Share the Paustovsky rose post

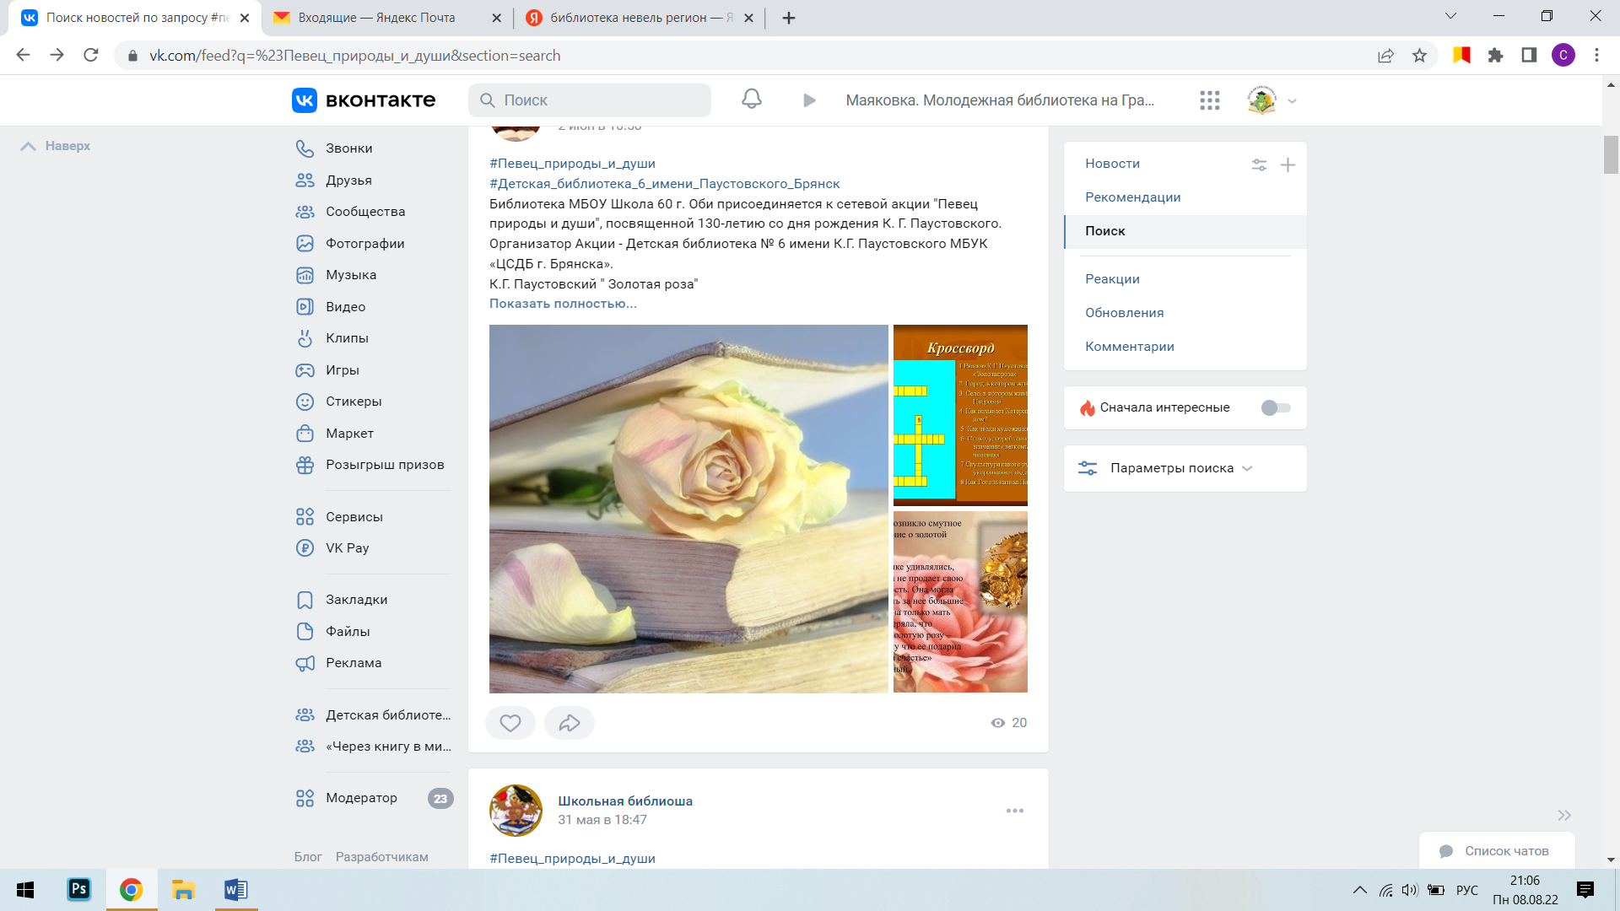coord(570,723)
